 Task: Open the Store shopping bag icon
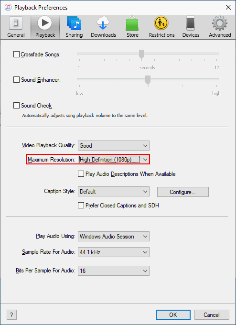[x=132, y=23]
